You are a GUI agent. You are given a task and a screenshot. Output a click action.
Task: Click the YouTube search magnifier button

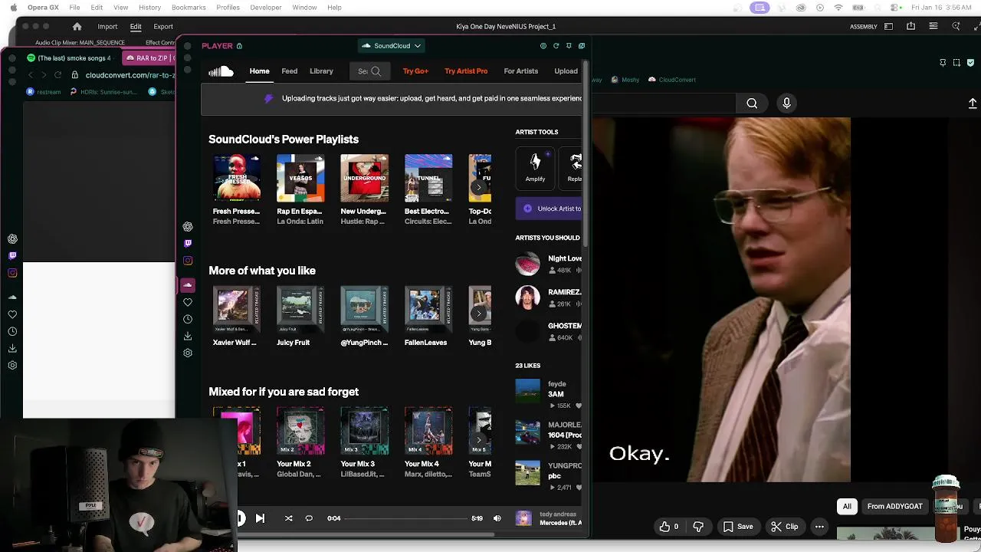tap(752, 103)
